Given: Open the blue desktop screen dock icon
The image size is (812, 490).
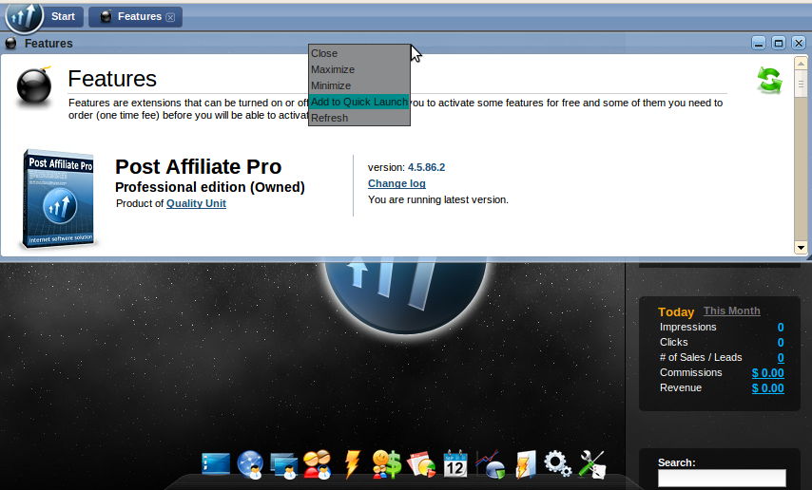Looking at the screenshot, I should point(216,463).
